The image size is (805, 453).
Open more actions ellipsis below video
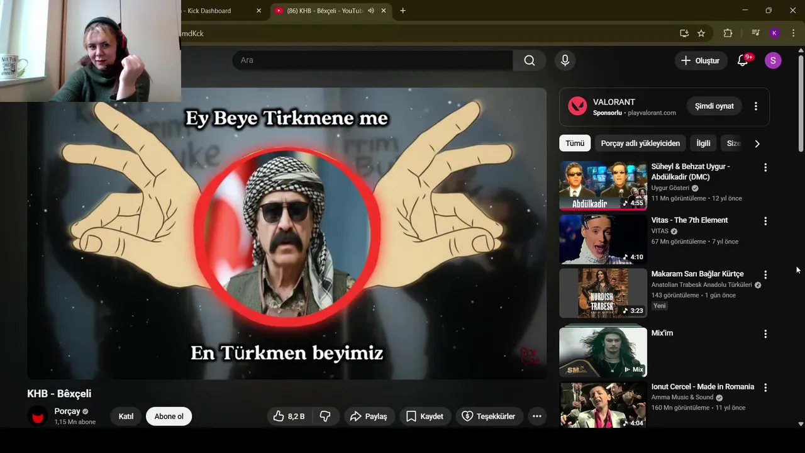click(536, 417)
